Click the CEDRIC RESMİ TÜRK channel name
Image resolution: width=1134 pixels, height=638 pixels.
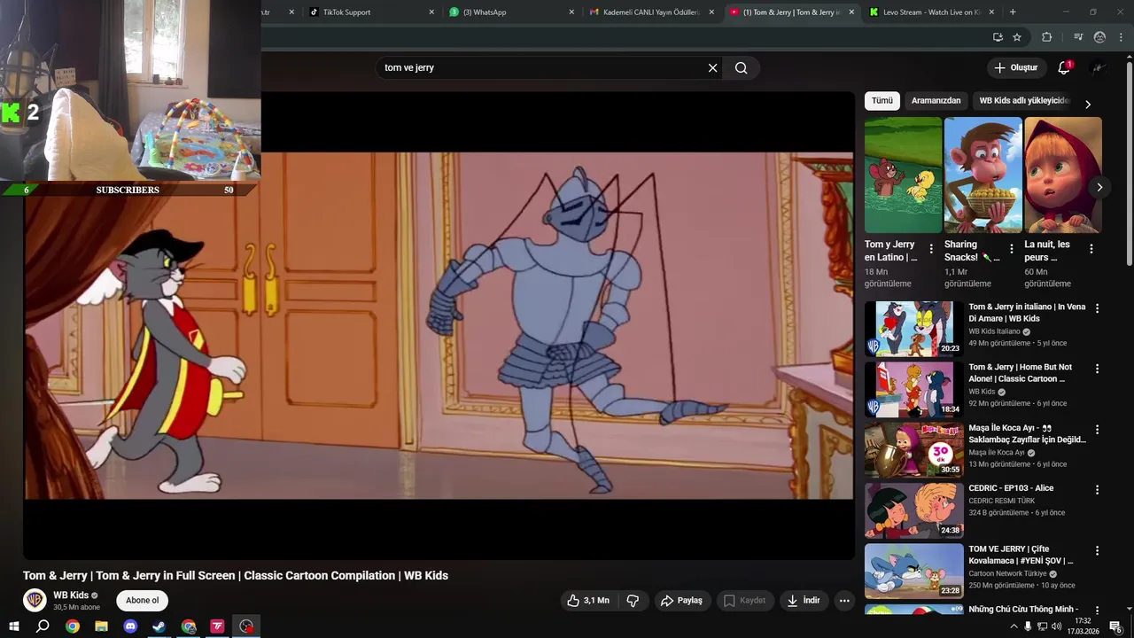coord(1001,501)
